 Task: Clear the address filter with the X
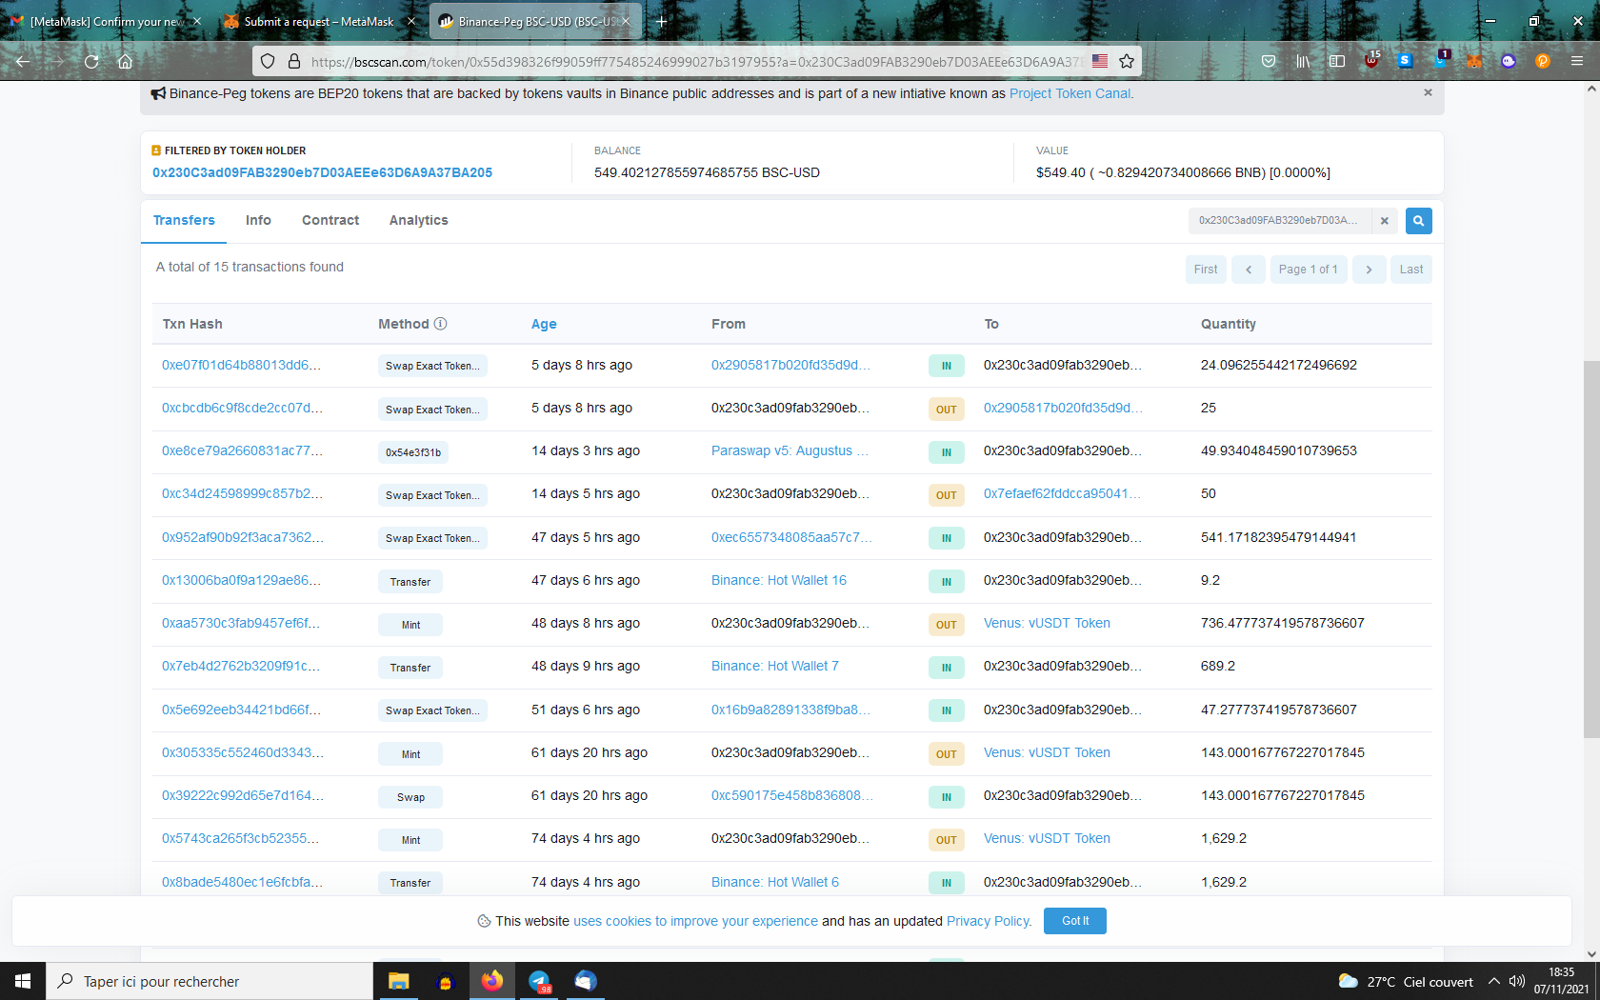pyautogui.click(x=1385, y=221)
